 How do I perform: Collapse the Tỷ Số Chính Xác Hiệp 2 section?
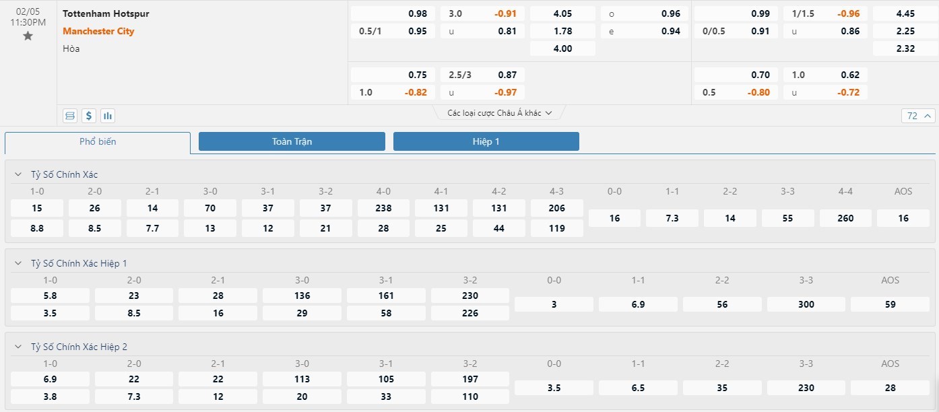18,347
